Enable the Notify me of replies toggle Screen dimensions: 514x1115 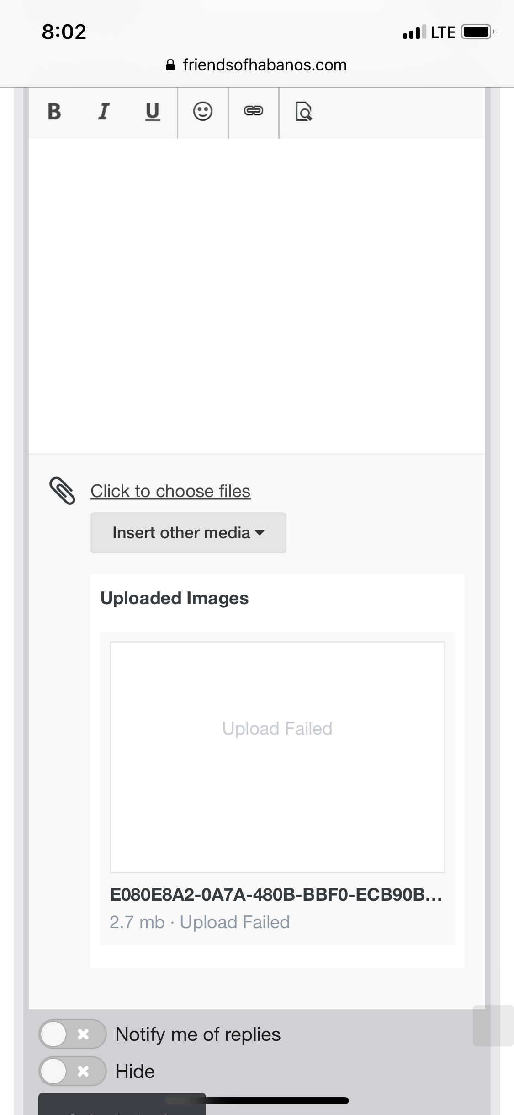pyautogui.click(x=72, y=1034)
